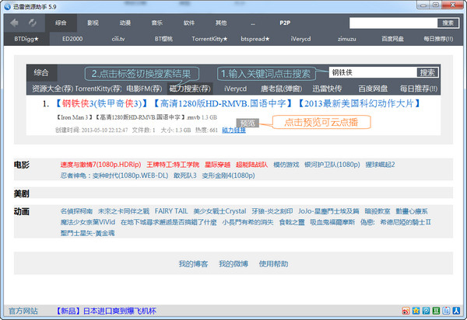The height and width of the screenshot is (320, 467).
Task: Open the zimuzu source
Action: click(x=346, y=39)
